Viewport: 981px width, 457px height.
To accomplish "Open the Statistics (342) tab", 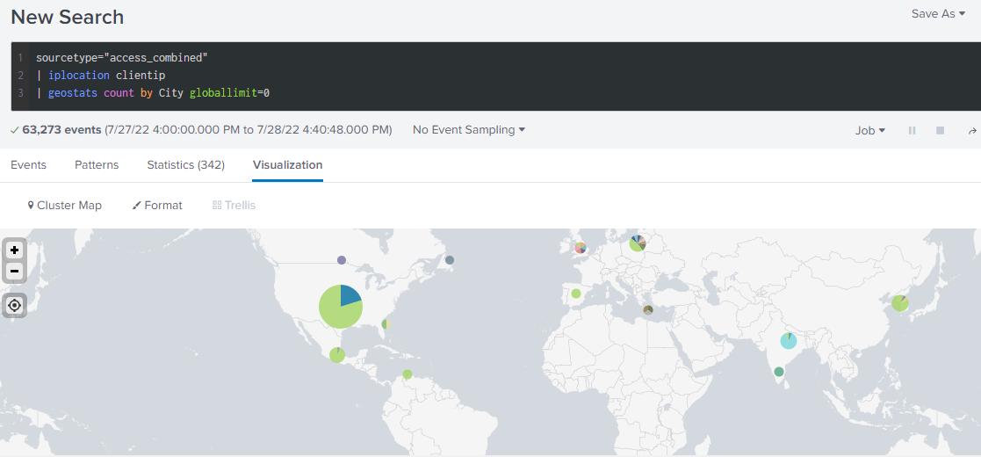I will (x=185, y=164).
